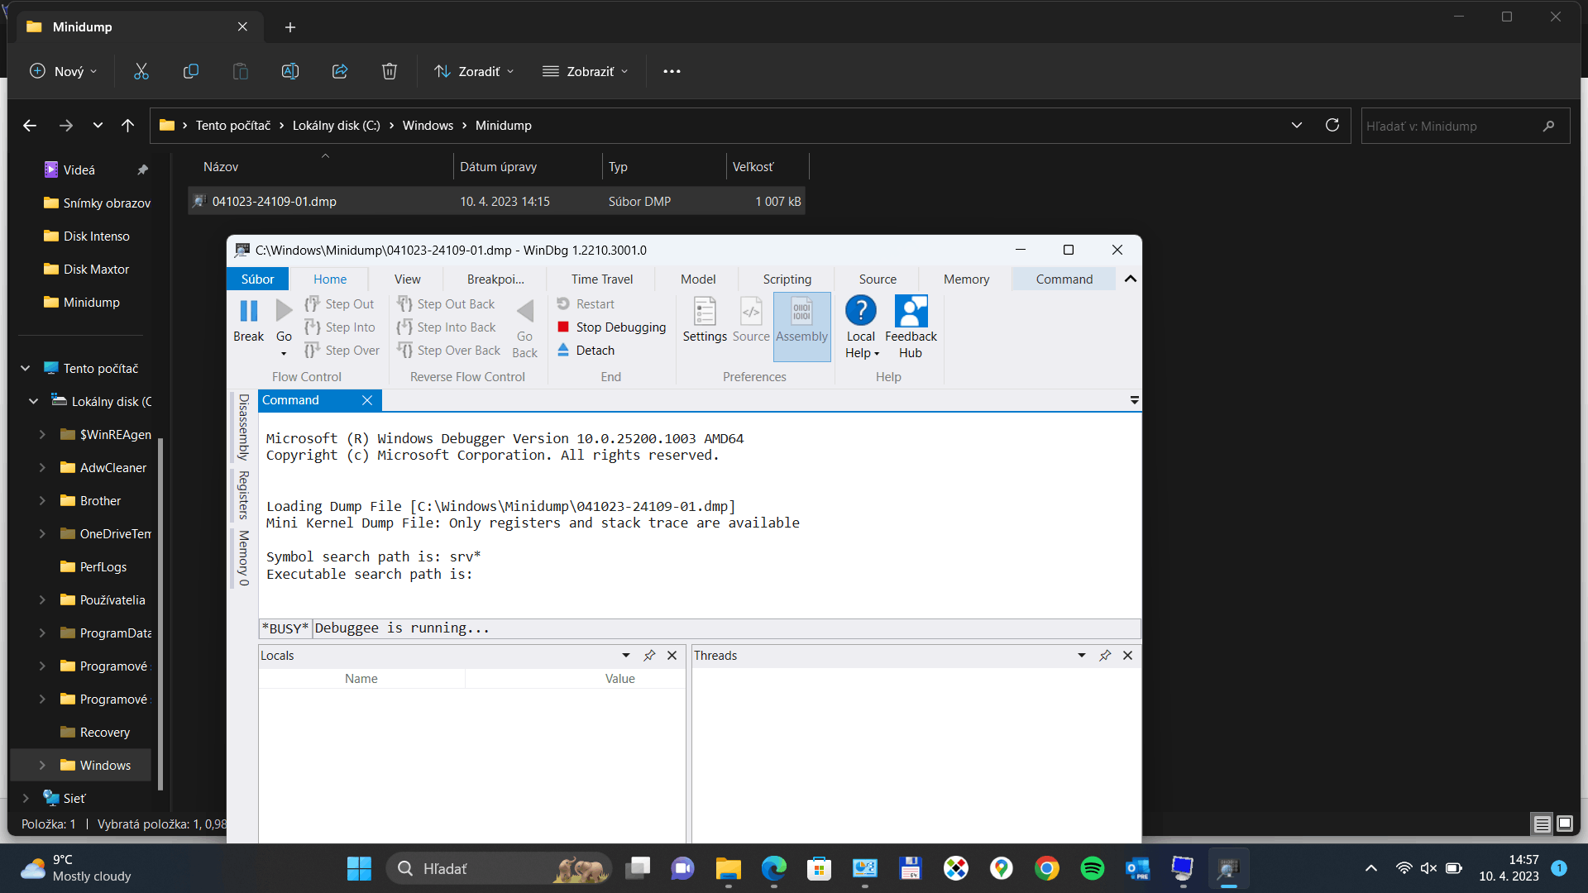Click the Go Back arrow icon
This screenshot has height=893, width=1588.
pos(525,312)
